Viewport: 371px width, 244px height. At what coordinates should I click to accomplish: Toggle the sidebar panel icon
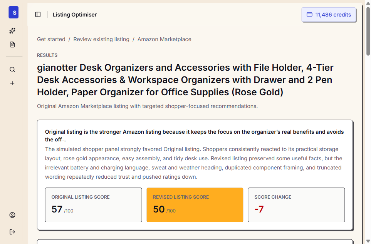pyautogui.click(x=38, y=15)
